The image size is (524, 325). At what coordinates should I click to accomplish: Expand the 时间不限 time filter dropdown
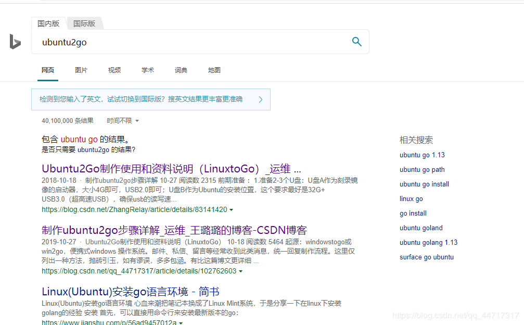click(x=123, y=121)
